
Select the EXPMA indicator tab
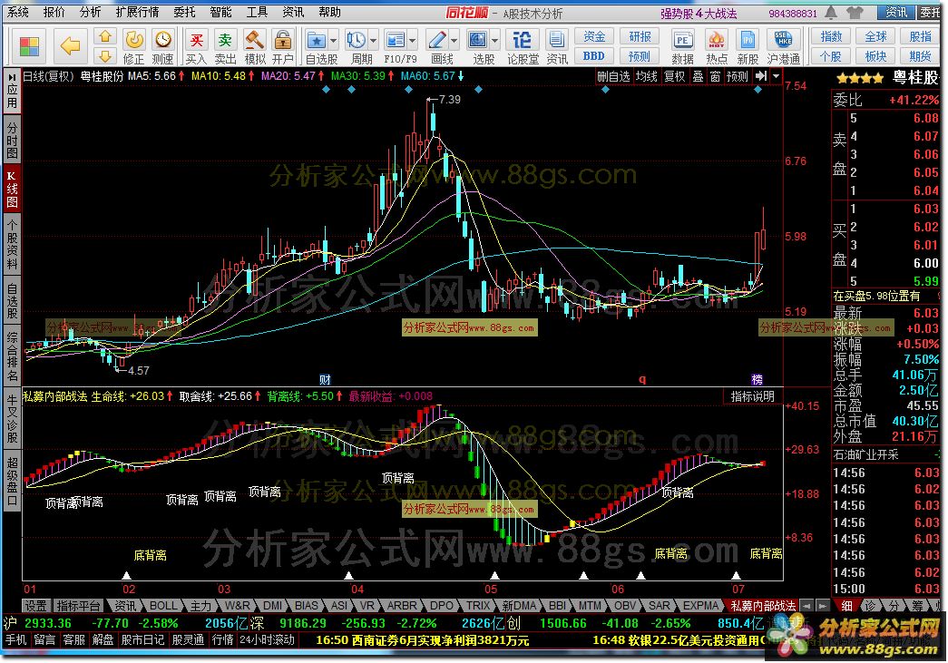(x=699, y=606)
